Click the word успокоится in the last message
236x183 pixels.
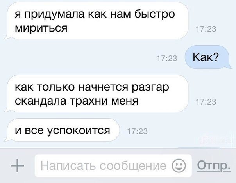point(79,131)
